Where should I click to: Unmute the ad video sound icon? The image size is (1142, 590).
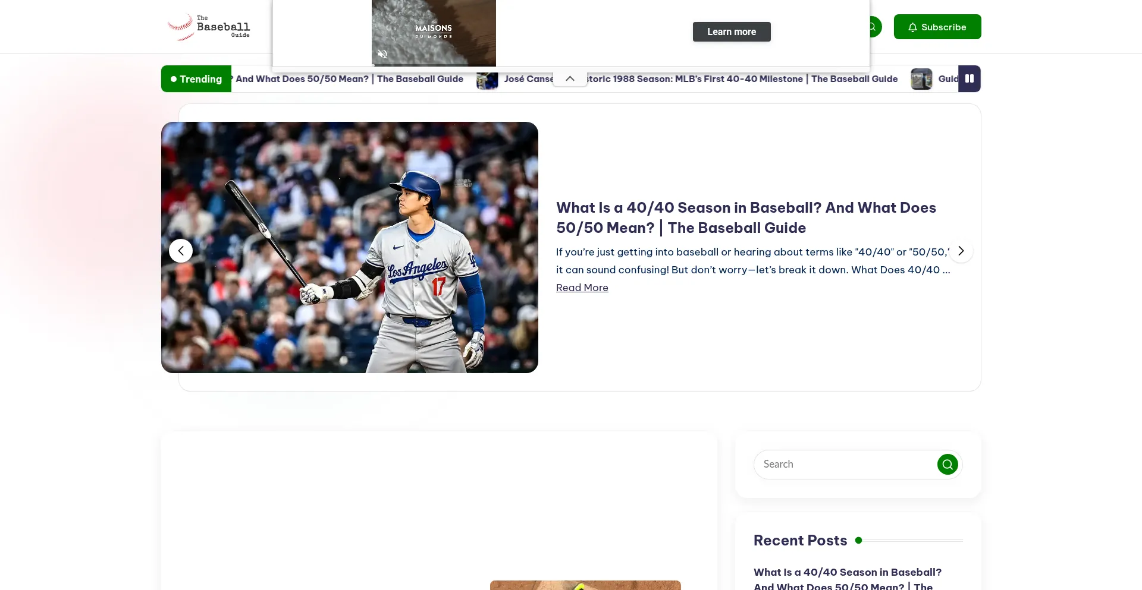382,54
